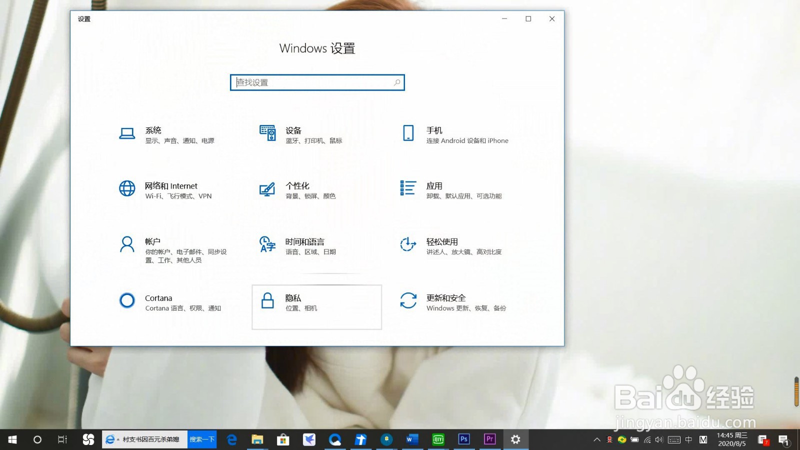
Task: Click the Settings gear on the taskbar
Action: [515, 439]
